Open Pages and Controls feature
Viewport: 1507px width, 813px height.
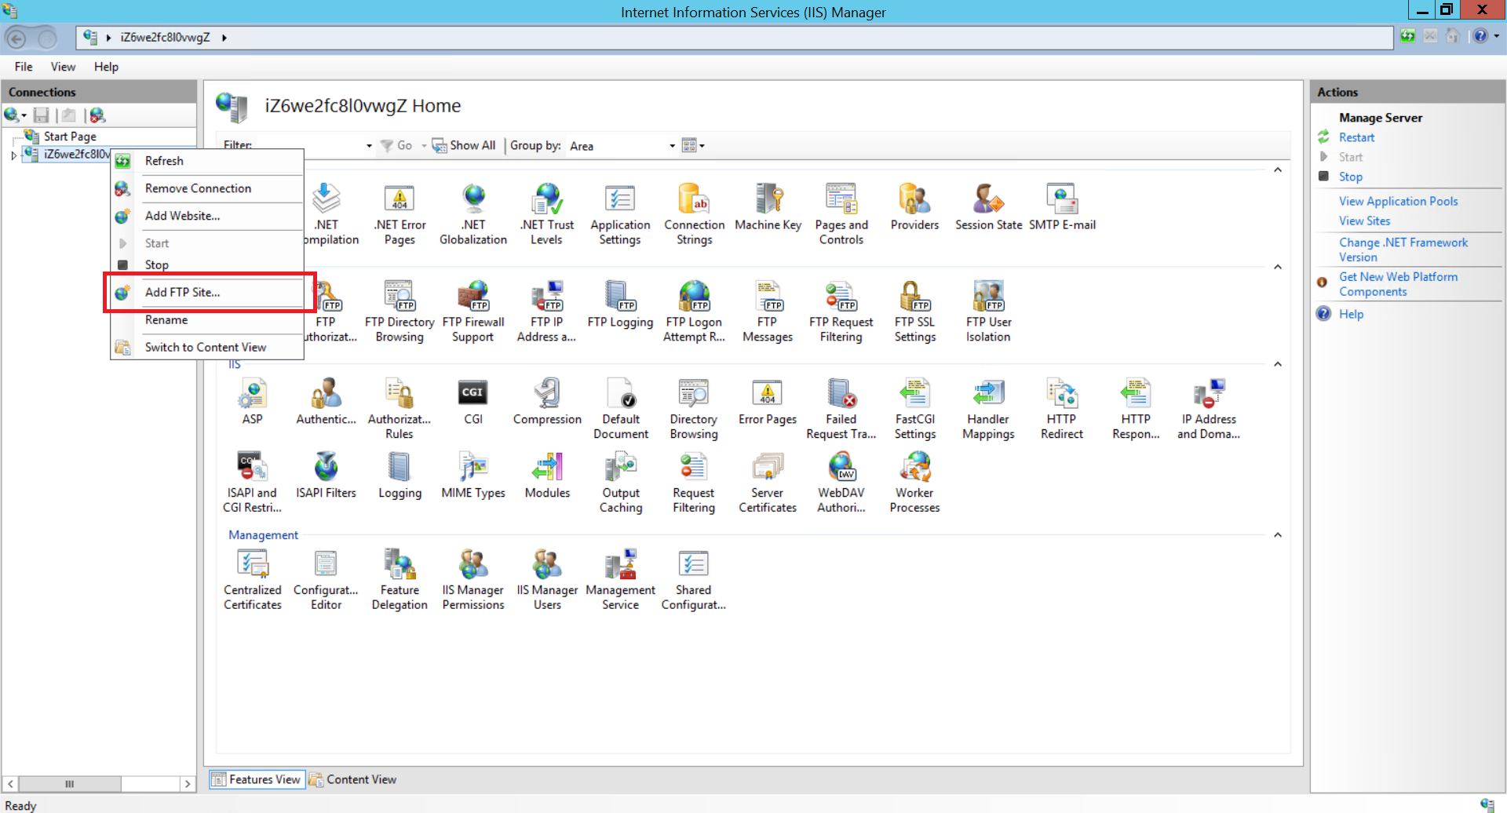click(x=841, y=214)
